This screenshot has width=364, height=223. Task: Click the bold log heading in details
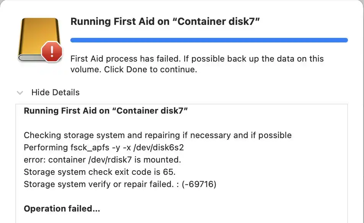[x=106, y=111]
